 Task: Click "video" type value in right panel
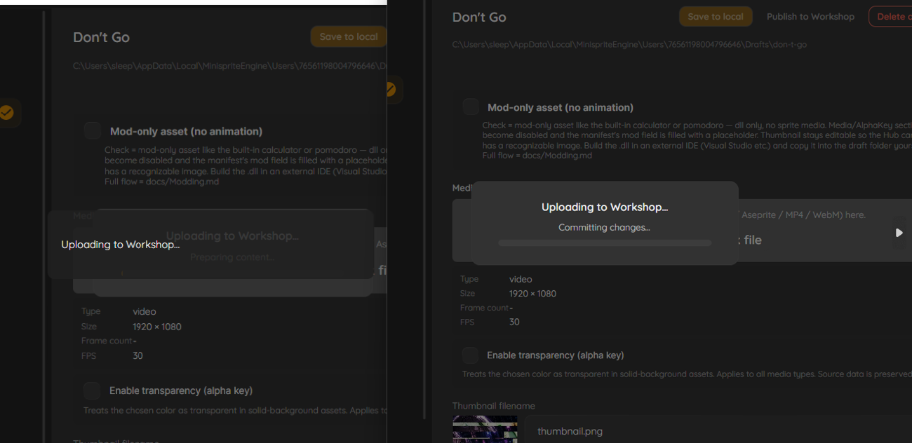pos(521,279)
